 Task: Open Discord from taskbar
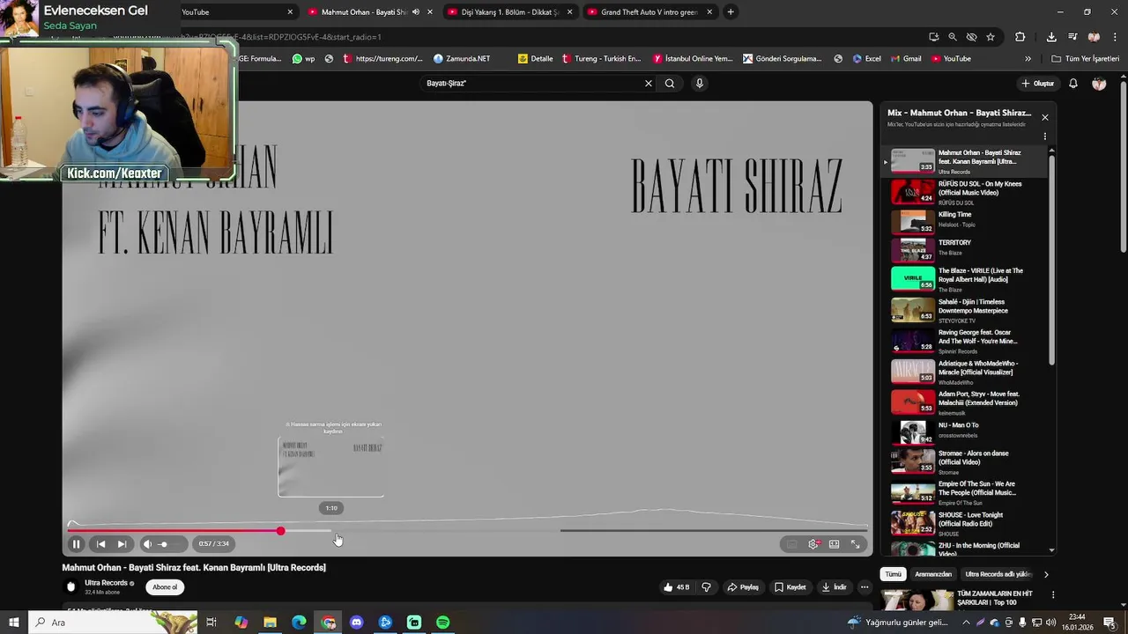(x=357, y=623)
